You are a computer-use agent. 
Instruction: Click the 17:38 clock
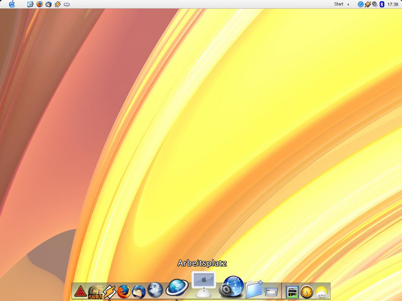(393, 4)
